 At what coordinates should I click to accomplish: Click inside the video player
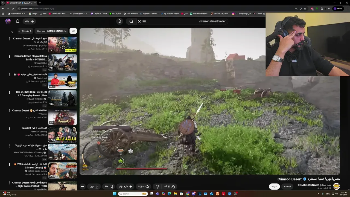pyautogui.click(x=209, y=101)
